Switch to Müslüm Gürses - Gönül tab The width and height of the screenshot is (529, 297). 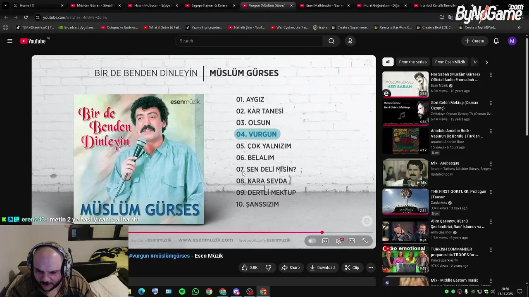[x=95, y=5]
